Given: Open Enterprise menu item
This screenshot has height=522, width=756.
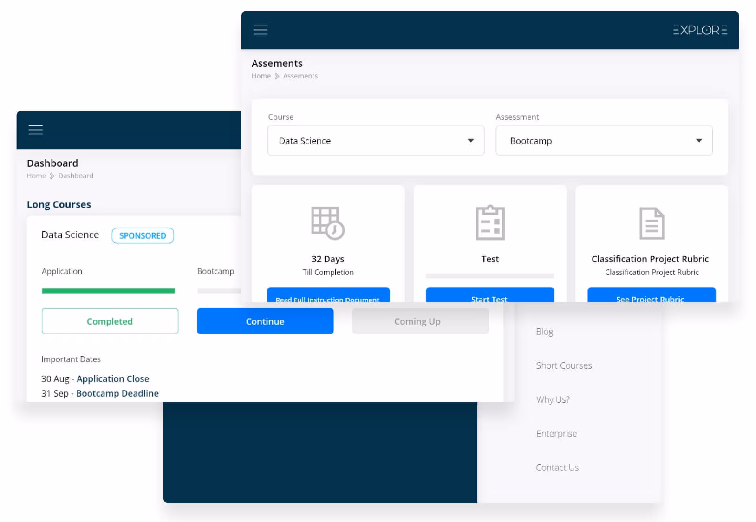Looking at the screenshot, I should tap(556, 433).
